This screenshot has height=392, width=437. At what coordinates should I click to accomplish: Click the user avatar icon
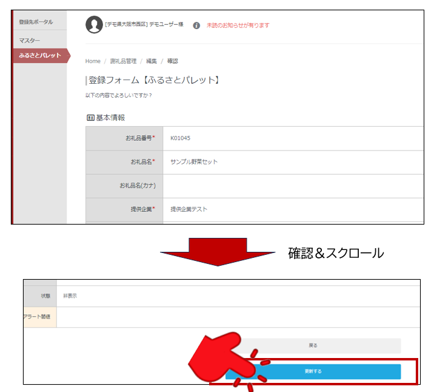(x=94, y=25)
